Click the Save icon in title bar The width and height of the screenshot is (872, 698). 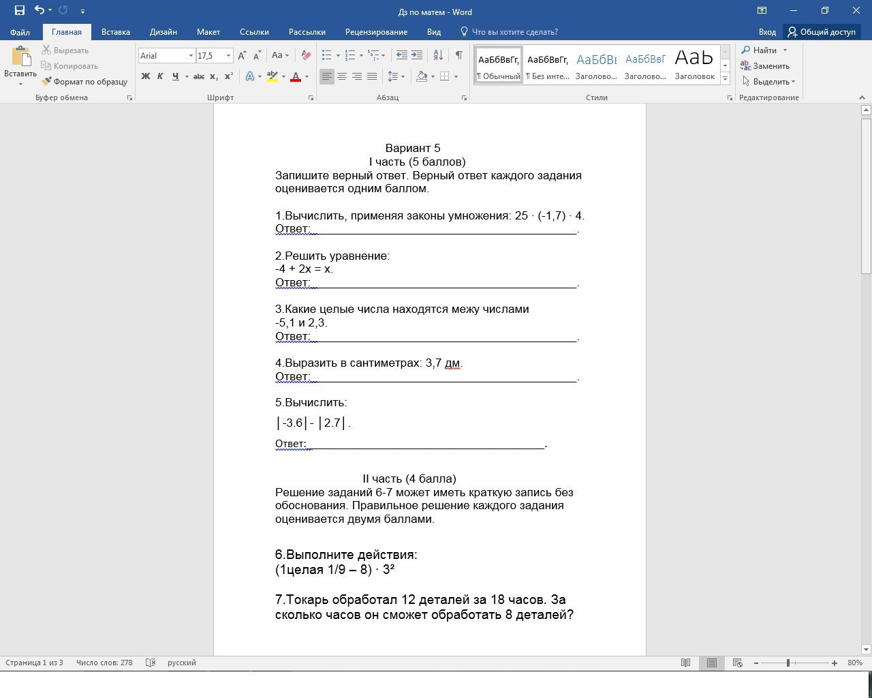(19, 10)
